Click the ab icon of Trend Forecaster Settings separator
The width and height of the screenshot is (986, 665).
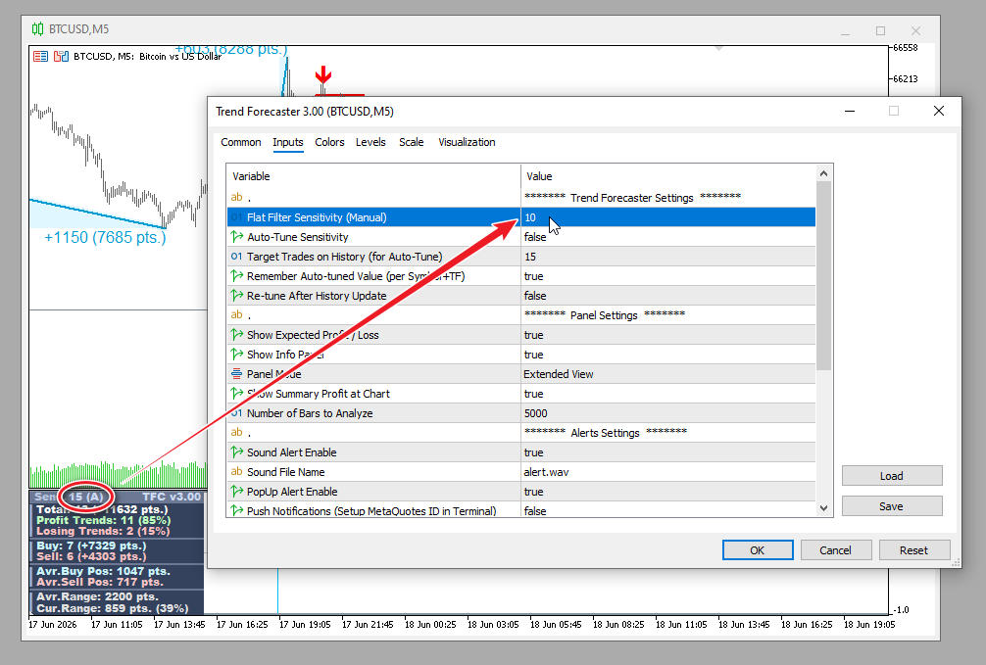point(236,198)
